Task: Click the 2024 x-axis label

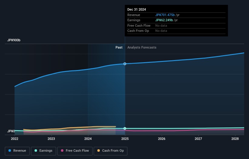Action: point(88,139)
